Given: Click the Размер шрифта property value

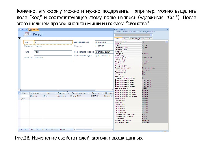Looking at the screenshot, I should coord(155,66).
